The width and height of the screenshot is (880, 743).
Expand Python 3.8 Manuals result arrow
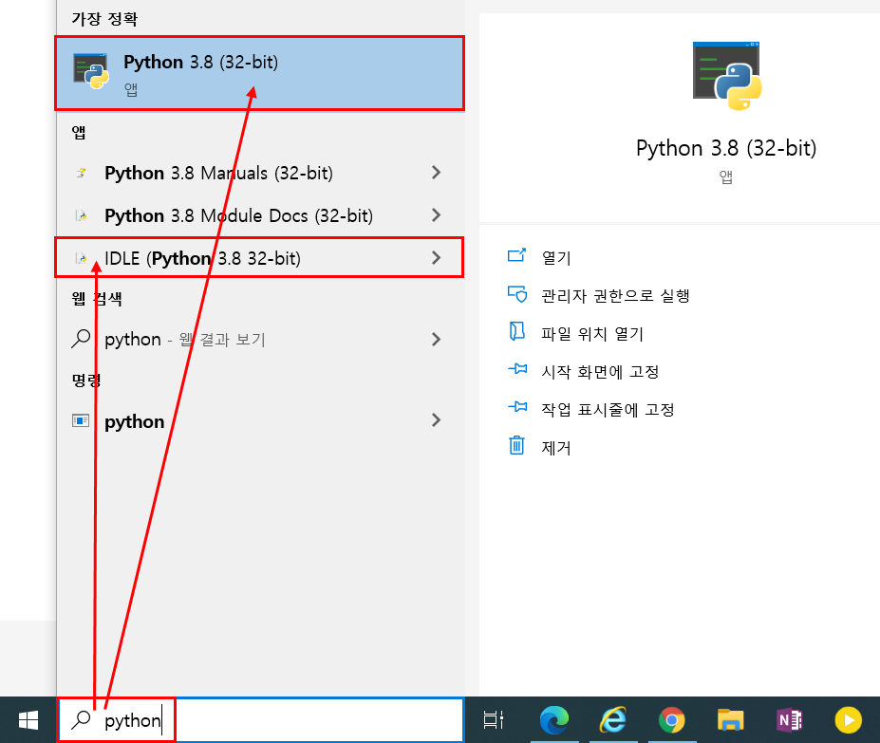[436, 173]
